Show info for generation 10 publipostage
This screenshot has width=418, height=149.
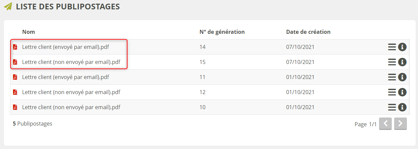point(402,107)
